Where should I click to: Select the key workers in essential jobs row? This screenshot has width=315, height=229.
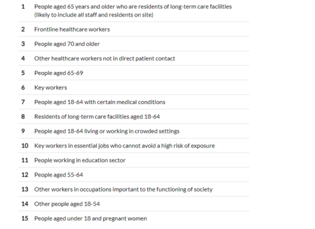pos(125,146)
